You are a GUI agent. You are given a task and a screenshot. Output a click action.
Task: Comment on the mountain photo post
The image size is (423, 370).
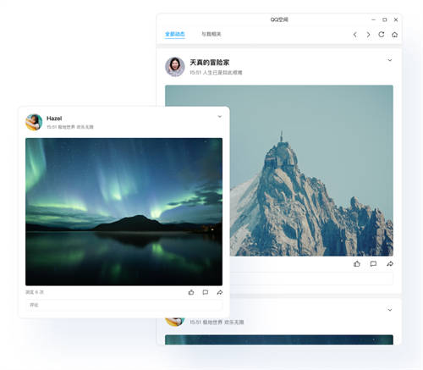click(x=373, y=263)
